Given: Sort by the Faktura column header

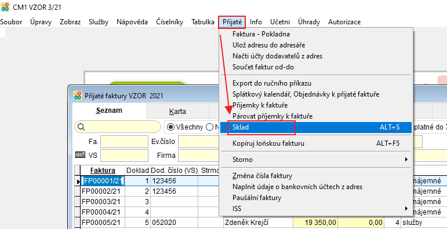Looking at the screenshot, I should 103,170.
